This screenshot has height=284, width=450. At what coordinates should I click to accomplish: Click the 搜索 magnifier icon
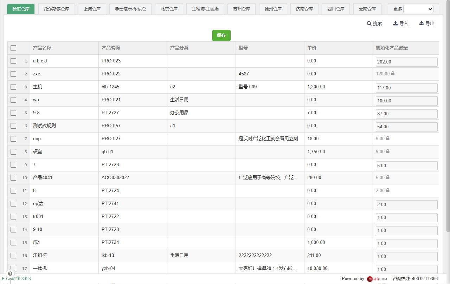[x=369, y=23]
